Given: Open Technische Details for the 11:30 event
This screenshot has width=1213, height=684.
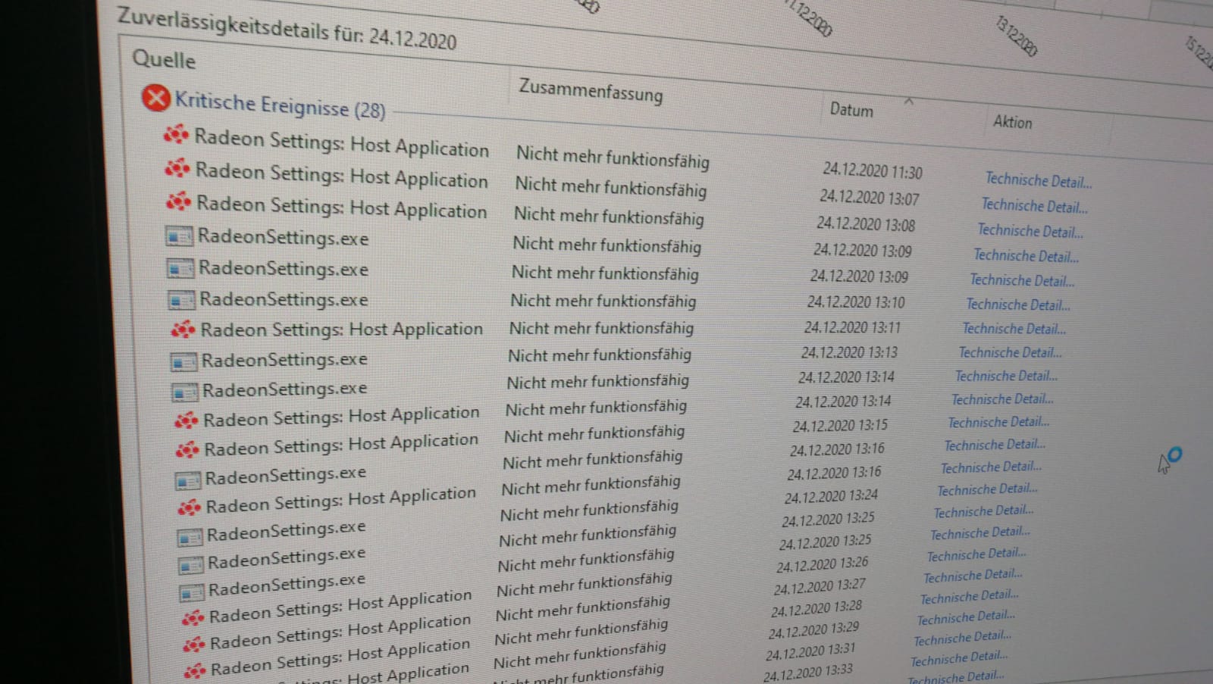Looking at the screenshot, I should 1039,180.
